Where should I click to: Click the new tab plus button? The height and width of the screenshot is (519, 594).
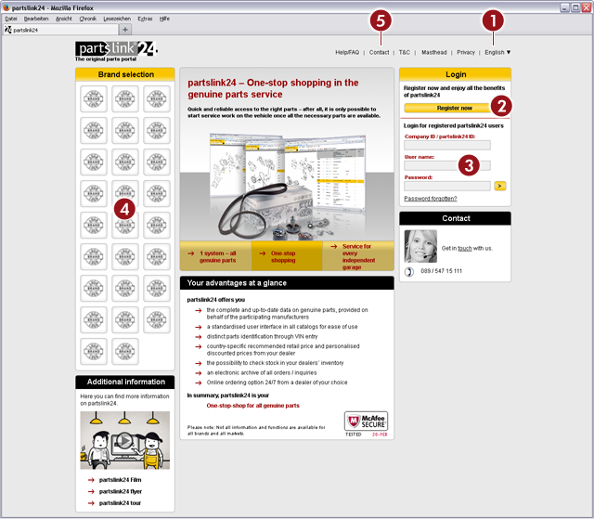click(x=125, y=30)
